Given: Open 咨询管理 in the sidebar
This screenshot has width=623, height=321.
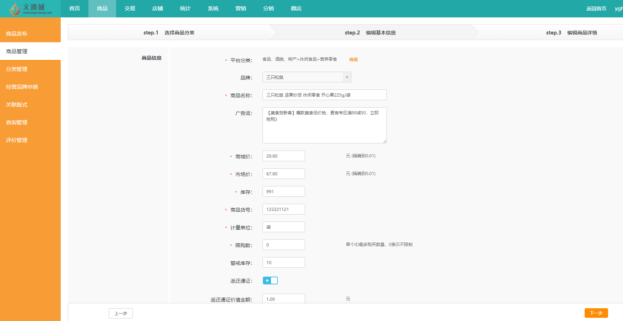Looking at the screenshot, I should click(x=30, y=122).
